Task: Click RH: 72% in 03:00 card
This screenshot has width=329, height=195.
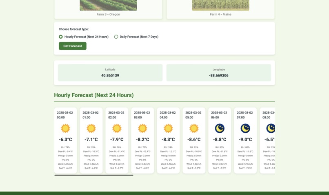Action: pos(142,147)
